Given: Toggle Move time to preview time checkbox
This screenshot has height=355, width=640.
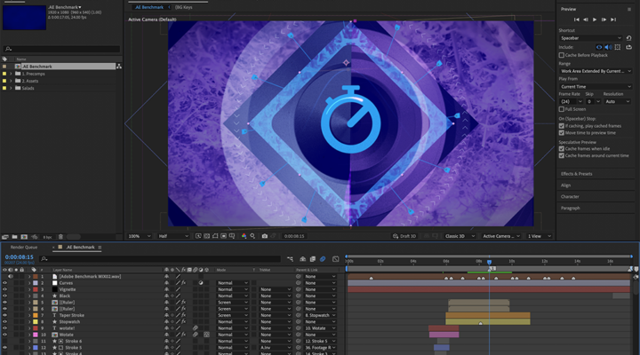Looking at the screenshot, I should click(561, 133).
